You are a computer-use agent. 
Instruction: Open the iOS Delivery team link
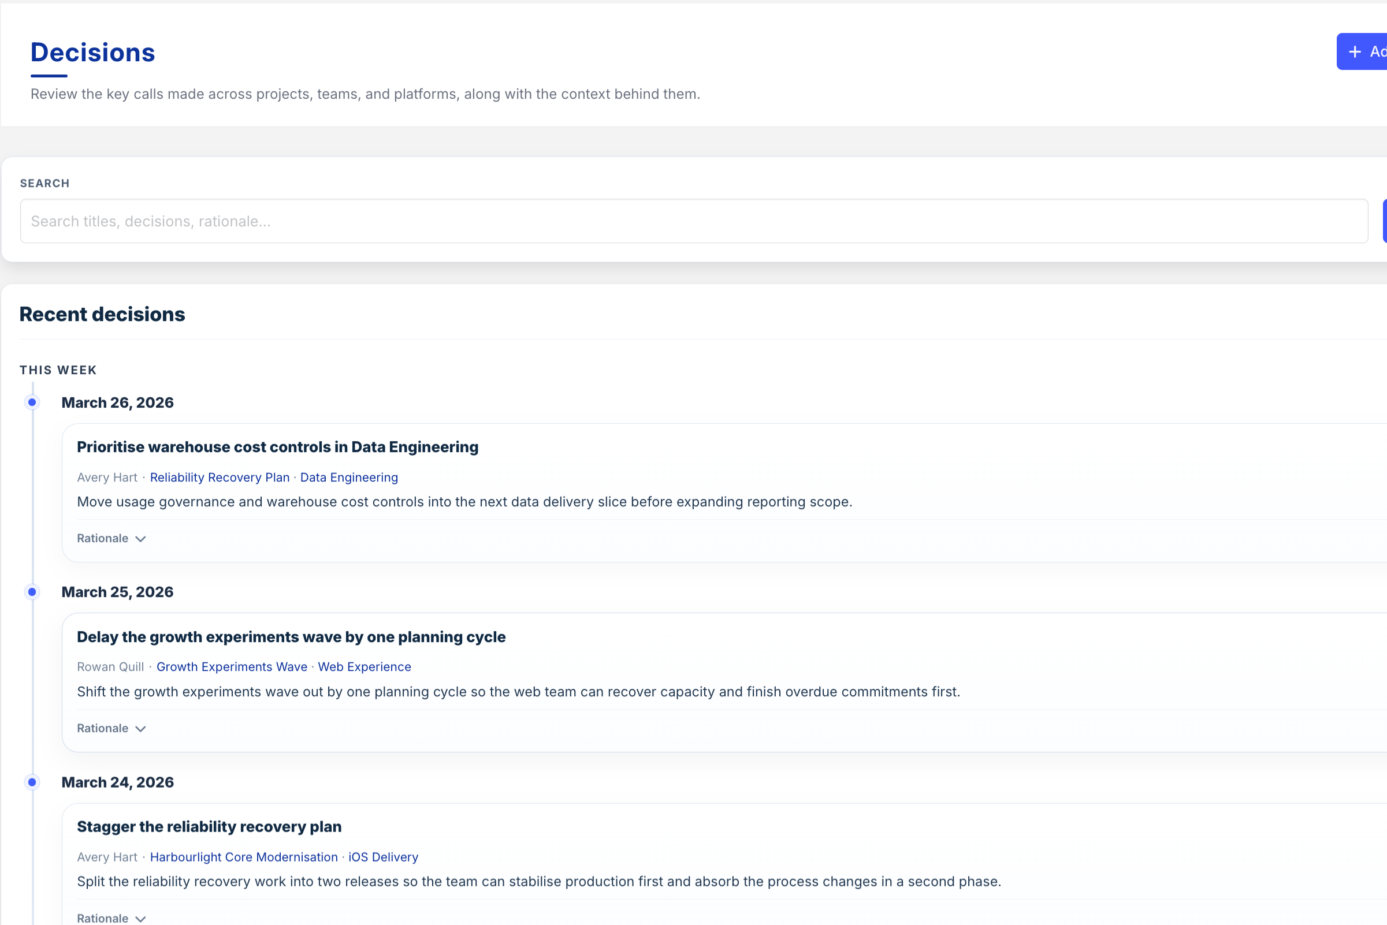[x=383, y=856]
